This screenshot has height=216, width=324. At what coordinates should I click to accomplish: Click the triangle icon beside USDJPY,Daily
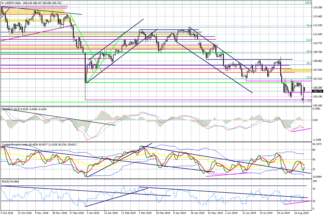click(x=2, y=3)
